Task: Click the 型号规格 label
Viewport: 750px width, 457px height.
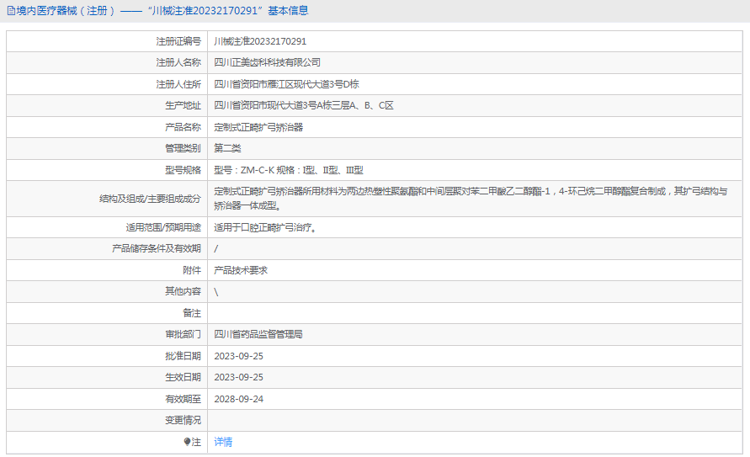Action: 184,170
